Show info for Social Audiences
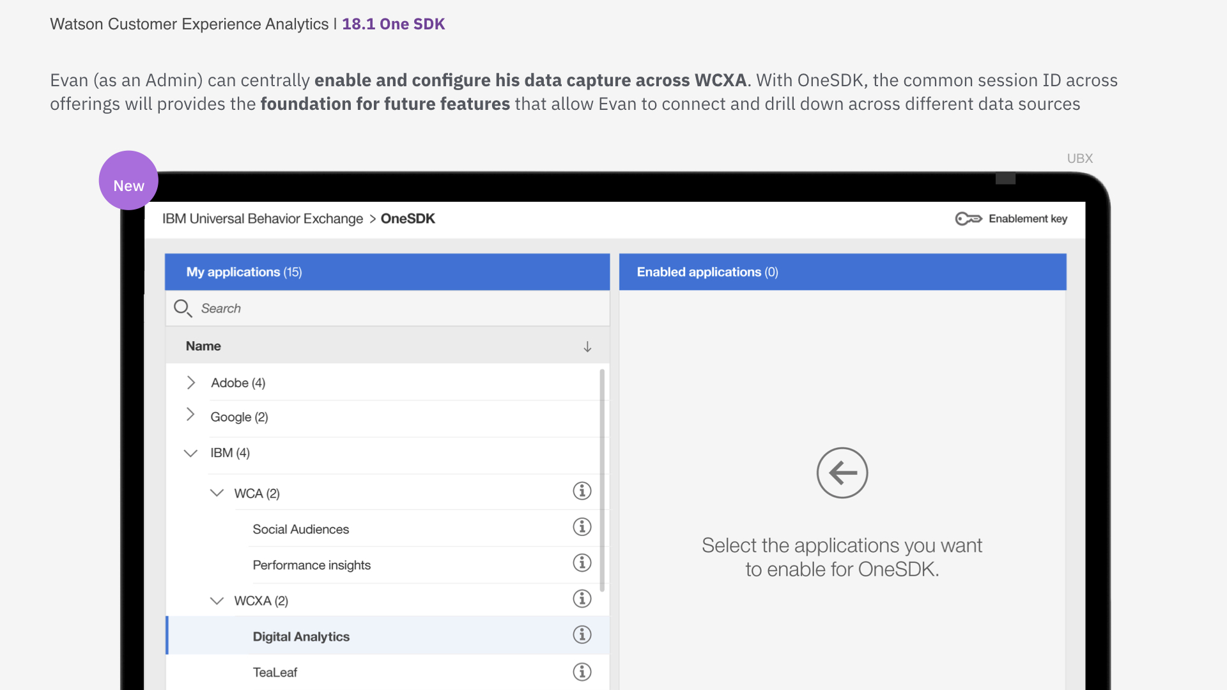Image resolution: width=1227 pixels, height=690 pixels. [582, 527]
